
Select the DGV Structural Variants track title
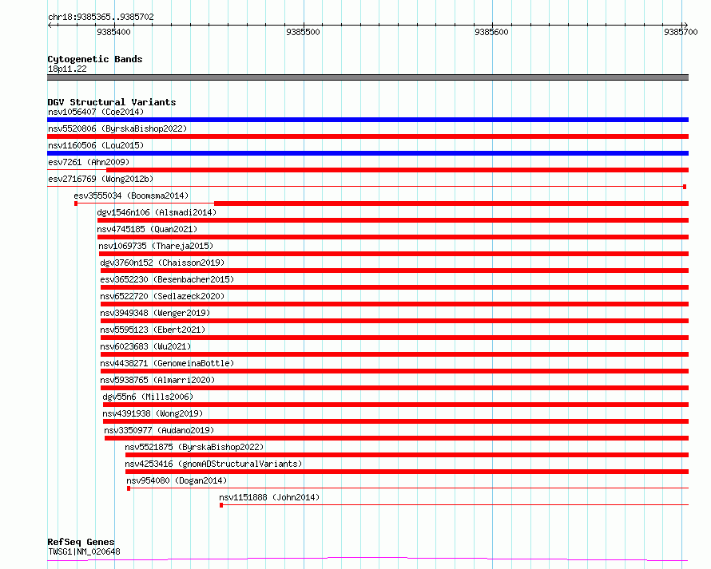point(112,102)
